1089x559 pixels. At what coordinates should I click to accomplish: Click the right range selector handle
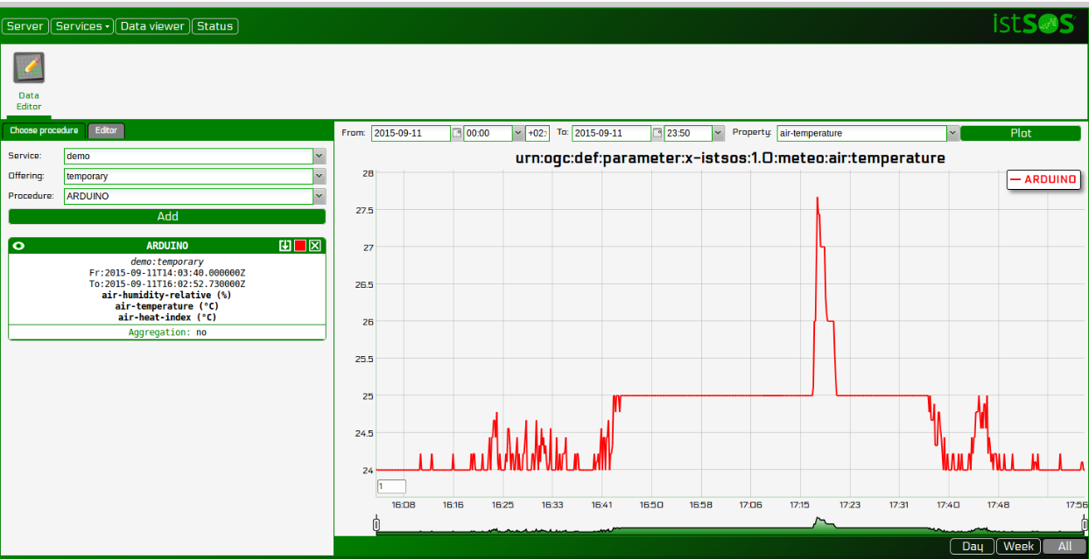pos(1085,525)
